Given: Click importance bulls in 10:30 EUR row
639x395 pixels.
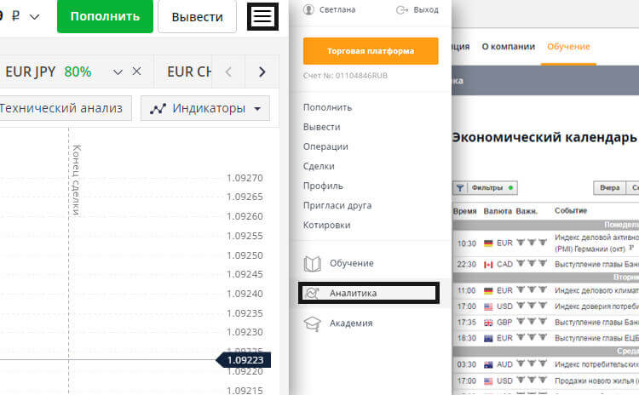Looking at the screenshot, I should [x=532, y=243].
